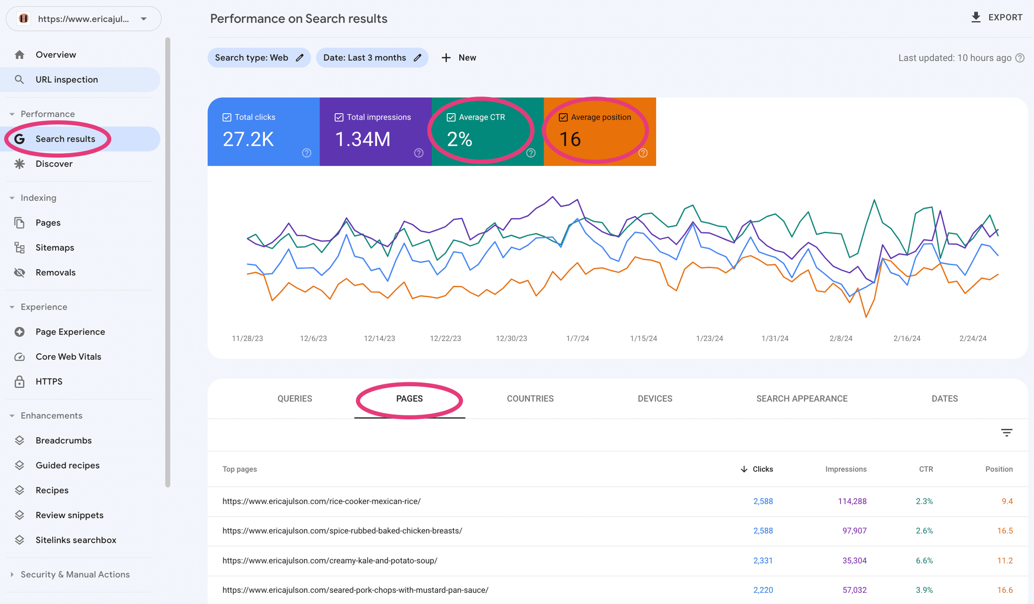1034x604 pixels.
Task: Toggle the Average CTR checkbox
Action: (451, 117)
